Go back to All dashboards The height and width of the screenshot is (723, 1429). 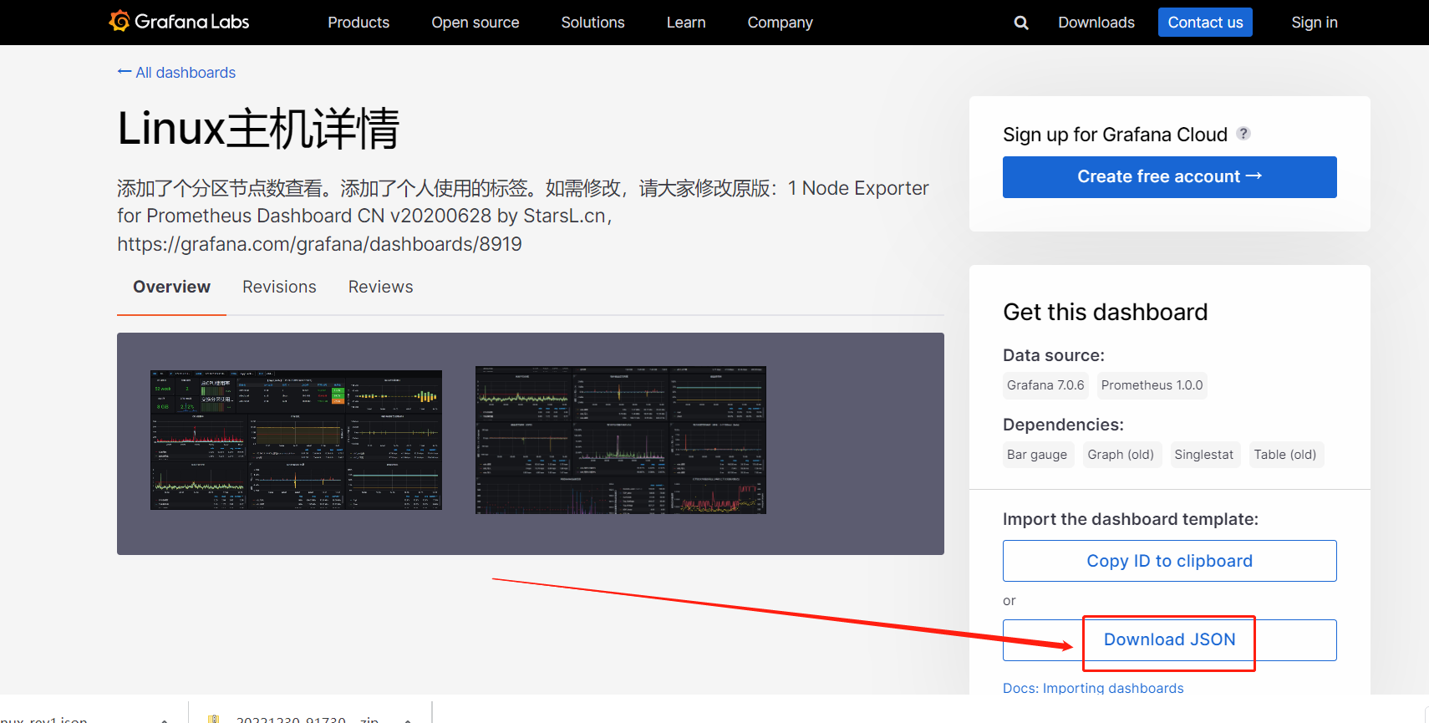pos(176,73)
